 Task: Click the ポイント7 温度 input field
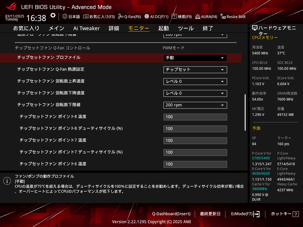(195, 140)
